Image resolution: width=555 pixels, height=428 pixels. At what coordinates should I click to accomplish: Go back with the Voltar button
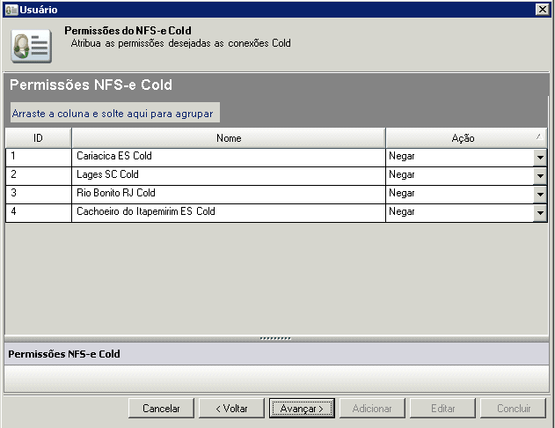click(230, 409)
